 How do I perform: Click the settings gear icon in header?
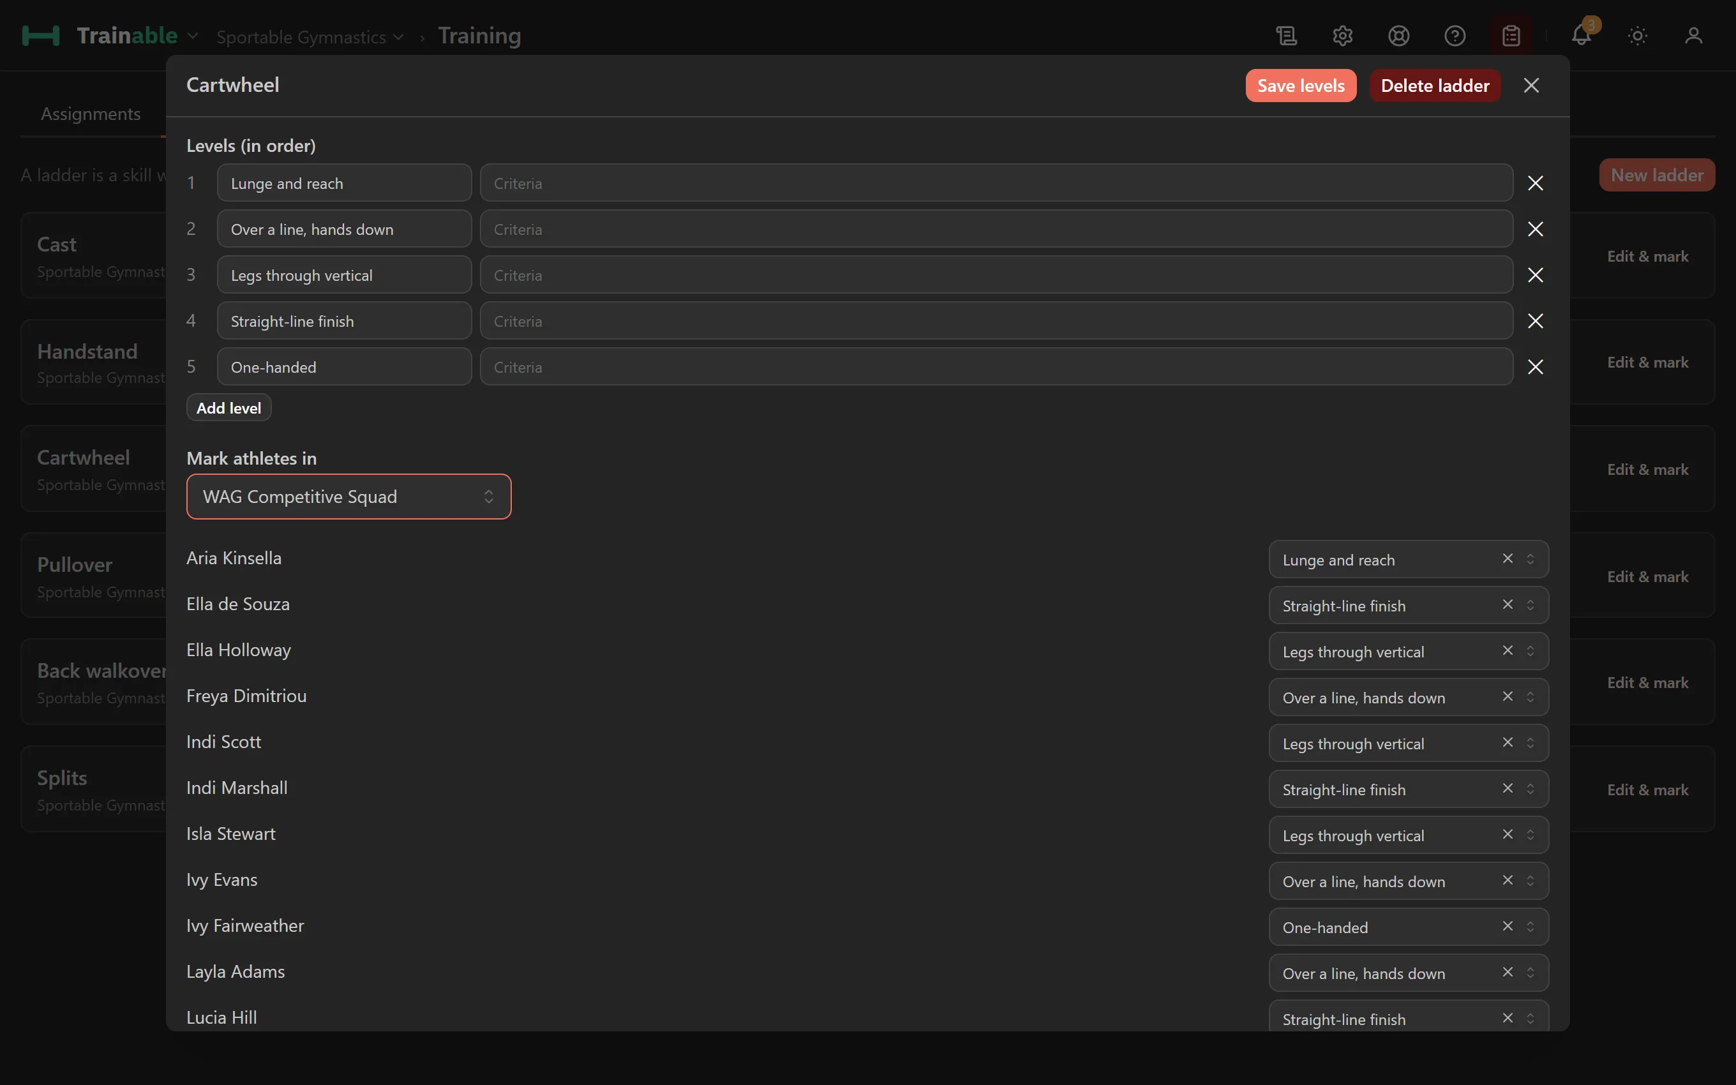tap(1342, 36)
